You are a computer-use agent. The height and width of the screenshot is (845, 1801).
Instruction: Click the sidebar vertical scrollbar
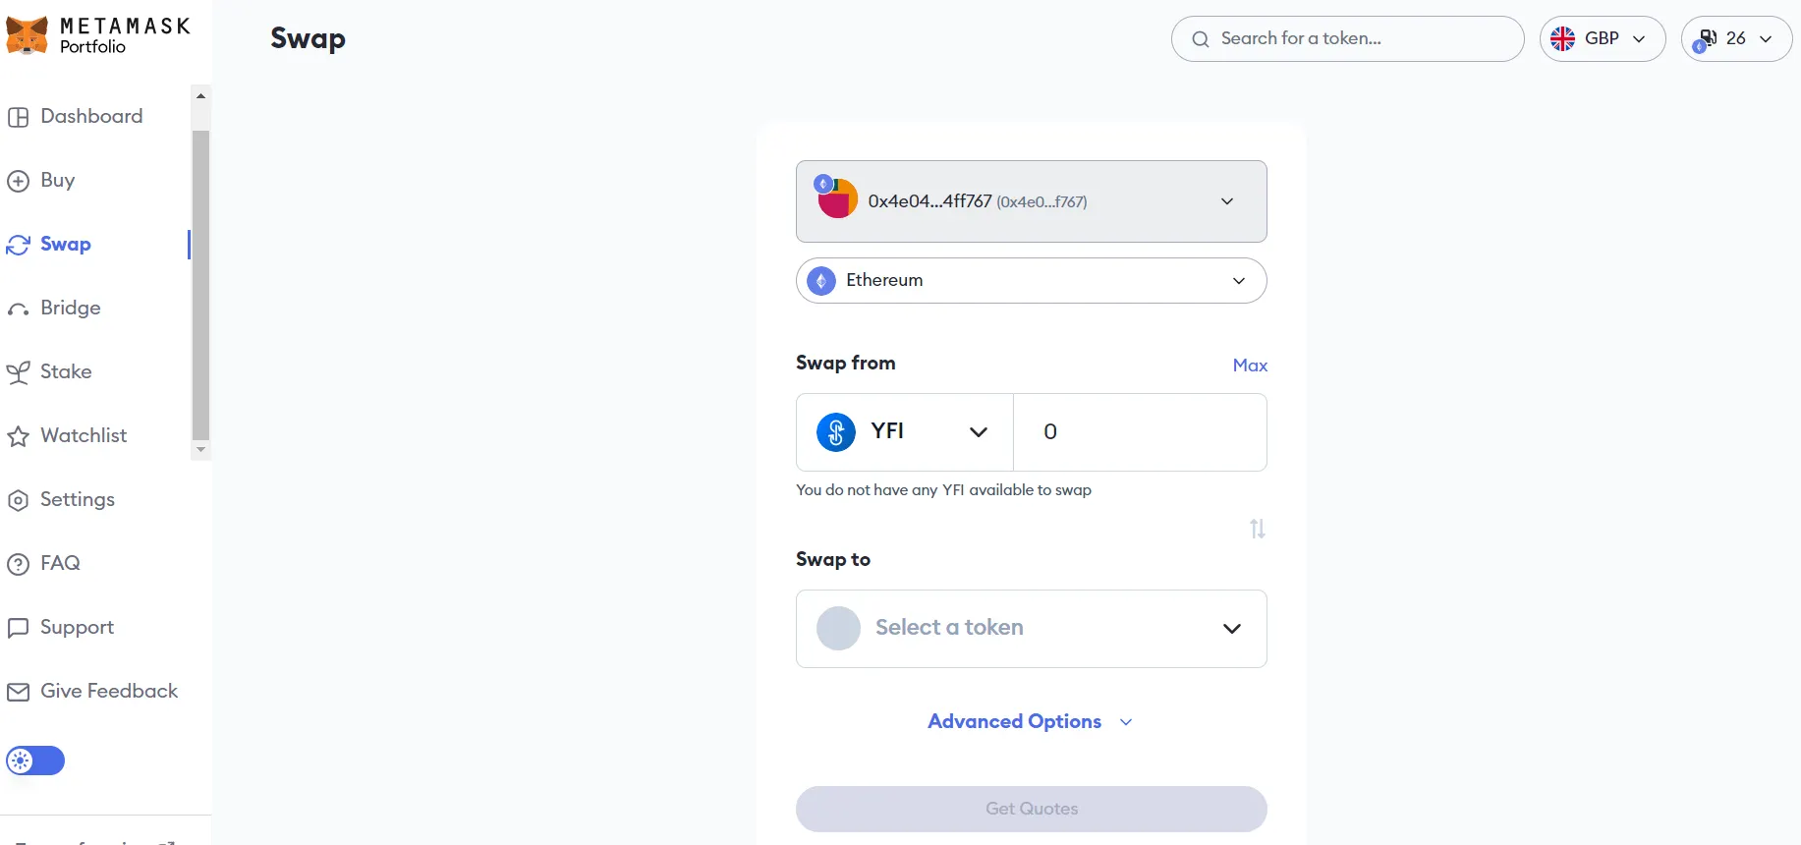click(200, 285)
